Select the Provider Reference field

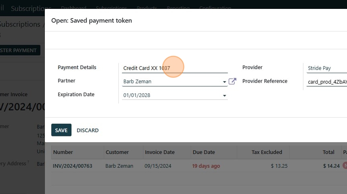pos(325,82)
